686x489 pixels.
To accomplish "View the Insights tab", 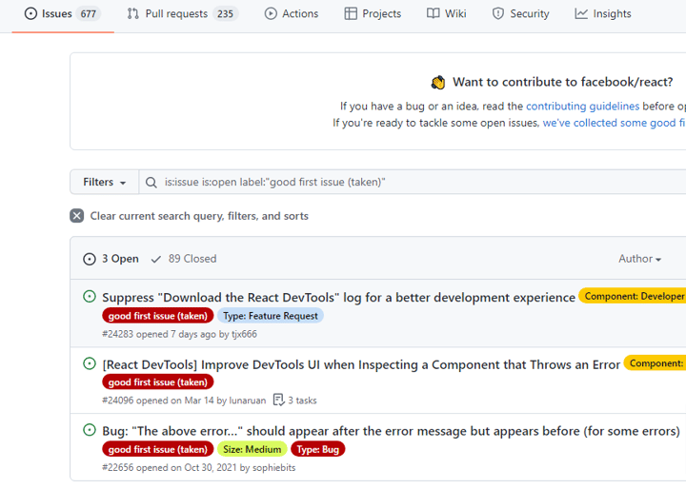I will tap(603, 14).
